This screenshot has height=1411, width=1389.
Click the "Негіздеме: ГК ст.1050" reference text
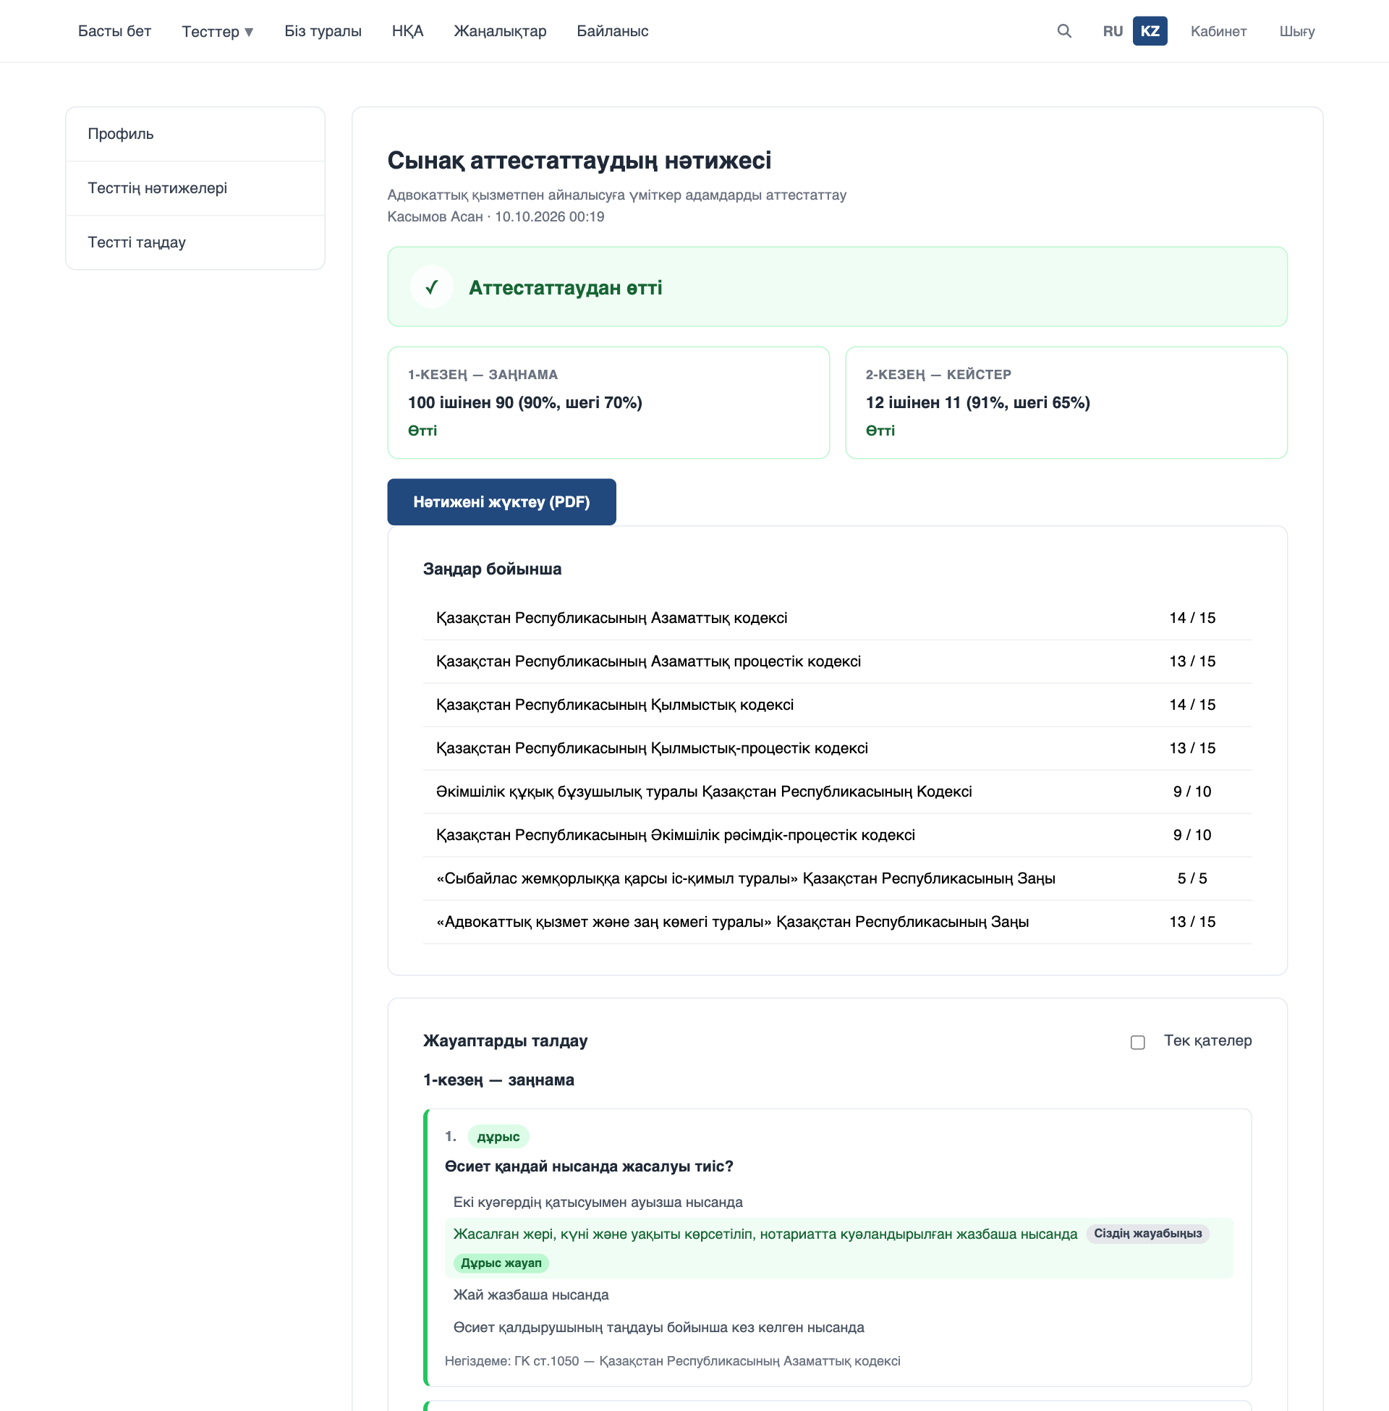coord(672,1361)
